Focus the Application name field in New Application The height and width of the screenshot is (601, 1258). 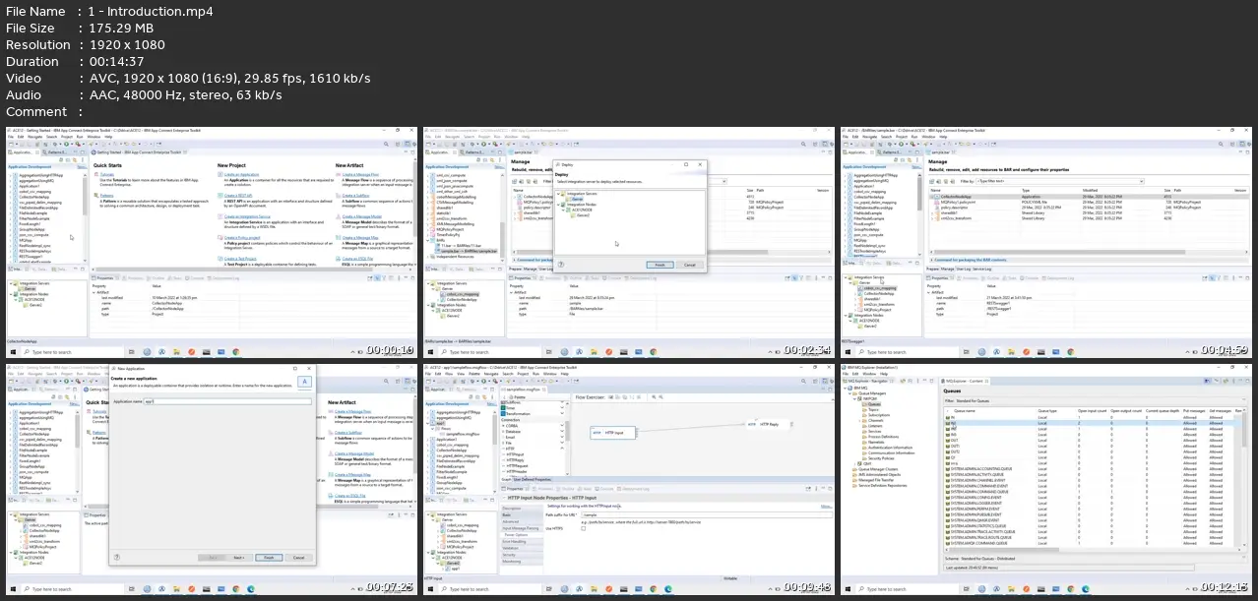point(227,401)
